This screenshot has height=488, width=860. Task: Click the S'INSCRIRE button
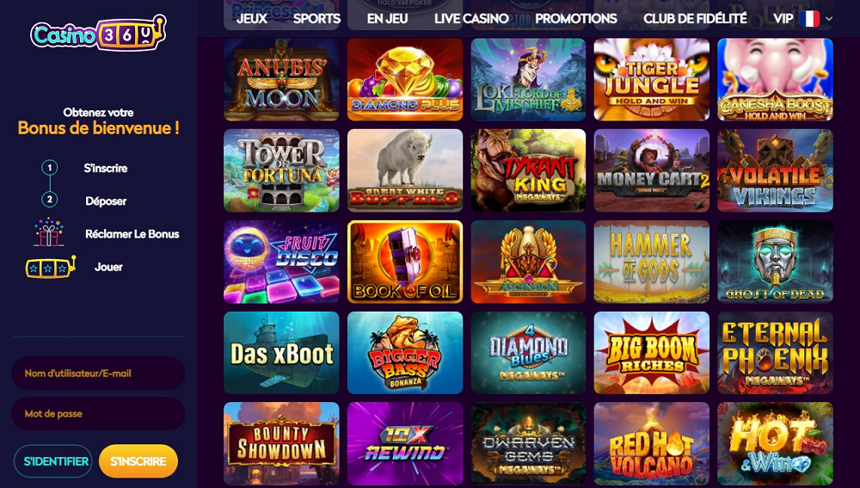138,461
